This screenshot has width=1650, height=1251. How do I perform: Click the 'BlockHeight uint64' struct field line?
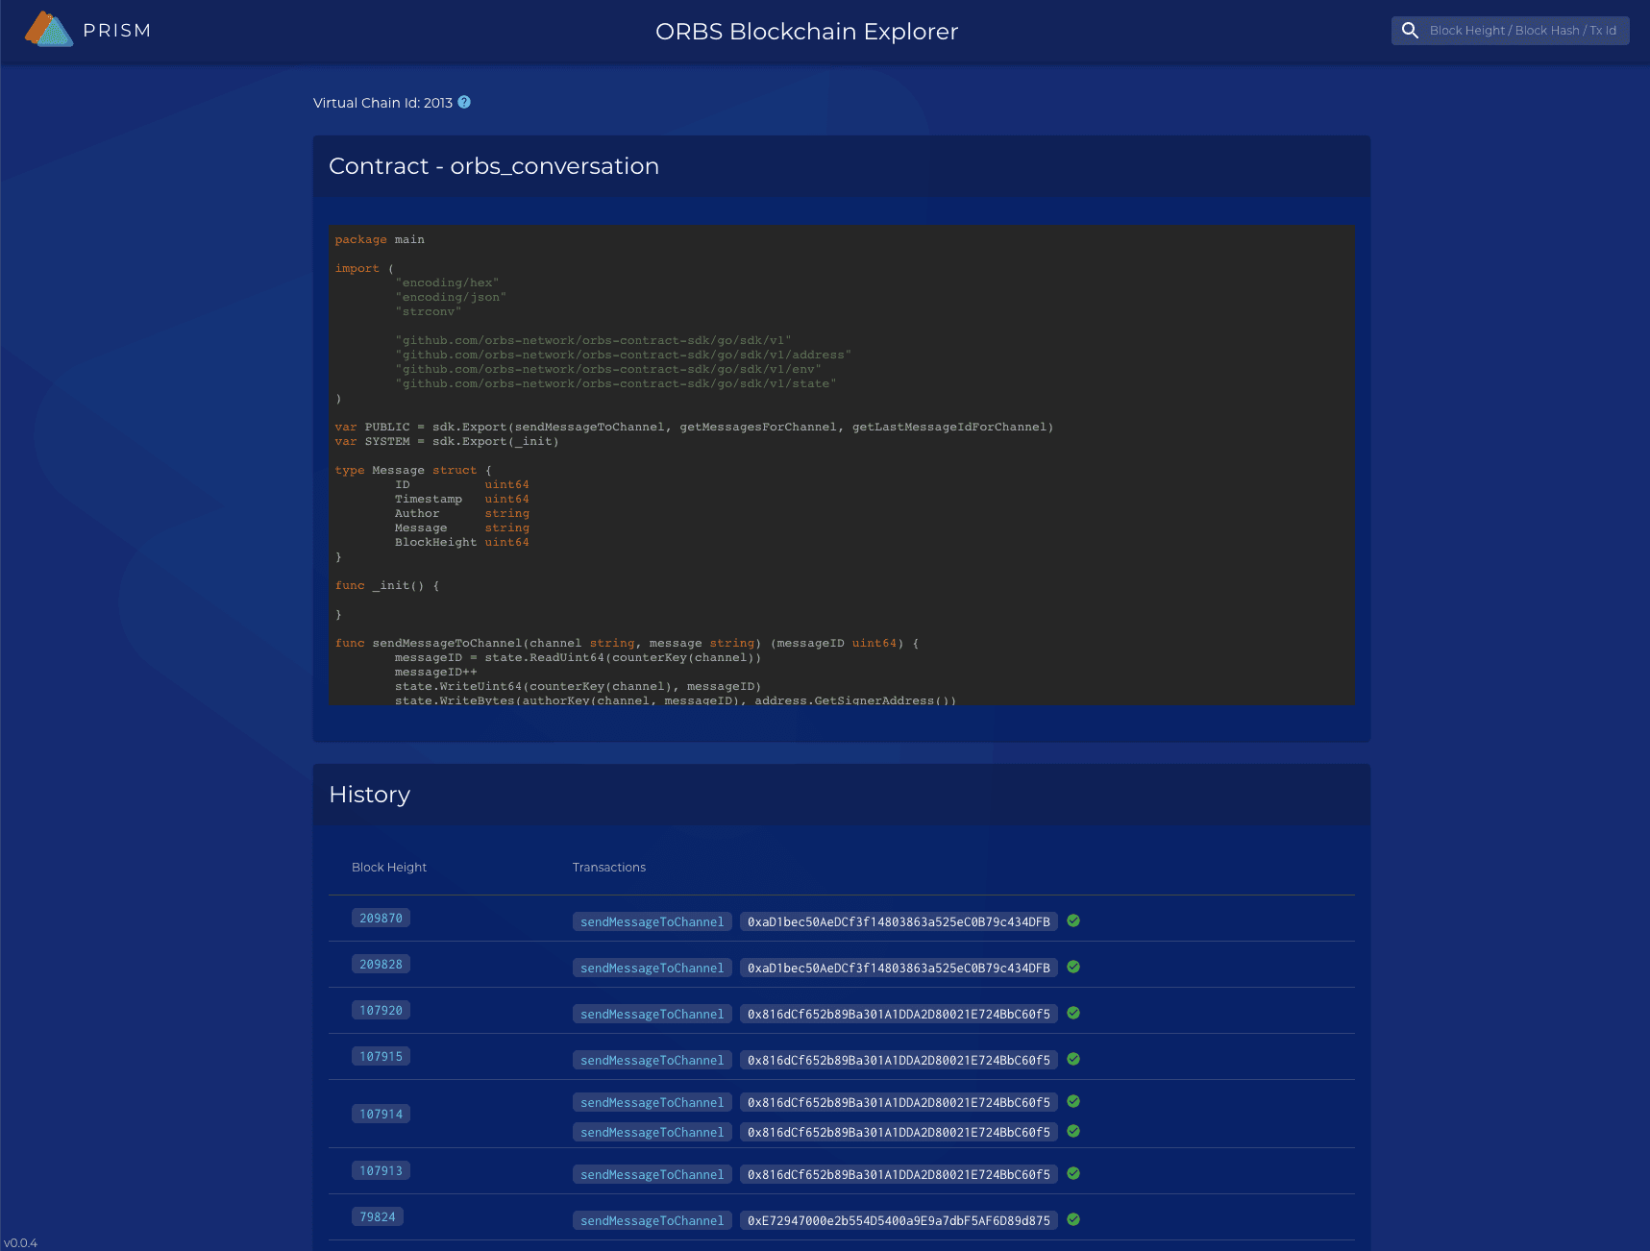coord(462,543)
